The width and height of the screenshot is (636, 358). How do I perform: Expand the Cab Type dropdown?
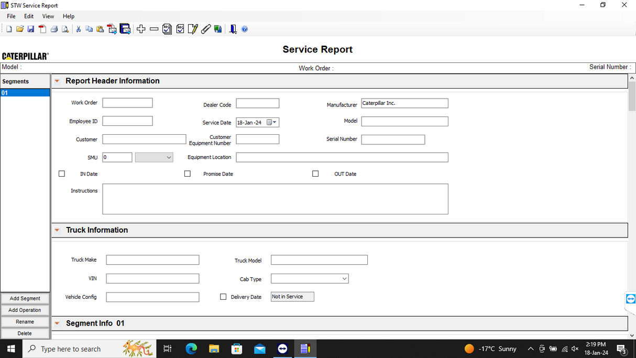coord(344,279)
